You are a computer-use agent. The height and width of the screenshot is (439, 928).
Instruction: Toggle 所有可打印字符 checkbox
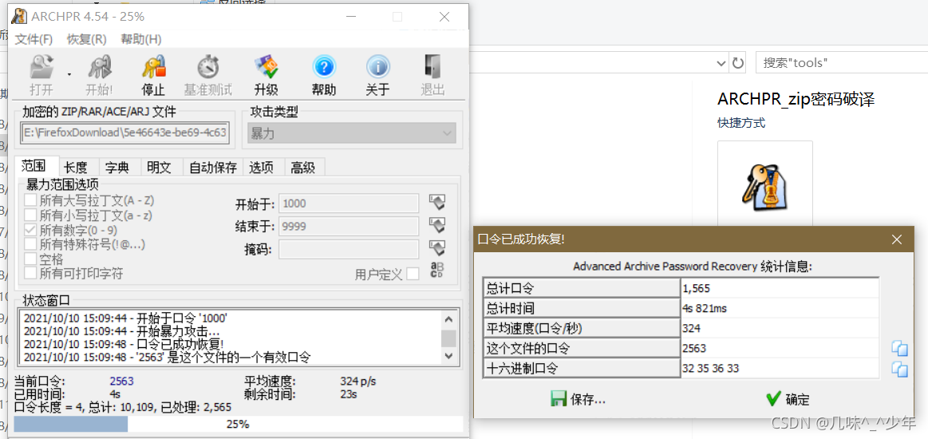coord(30,273)
